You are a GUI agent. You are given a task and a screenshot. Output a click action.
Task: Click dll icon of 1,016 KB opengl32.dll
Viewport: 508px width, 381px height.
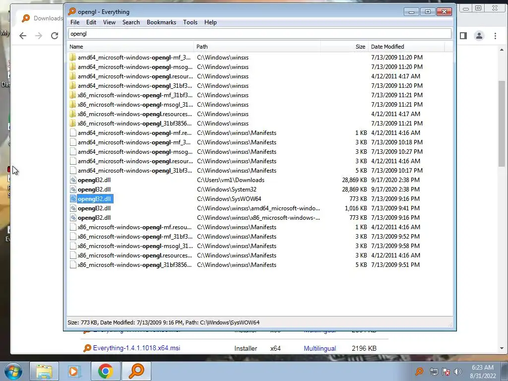coord(73,208)
